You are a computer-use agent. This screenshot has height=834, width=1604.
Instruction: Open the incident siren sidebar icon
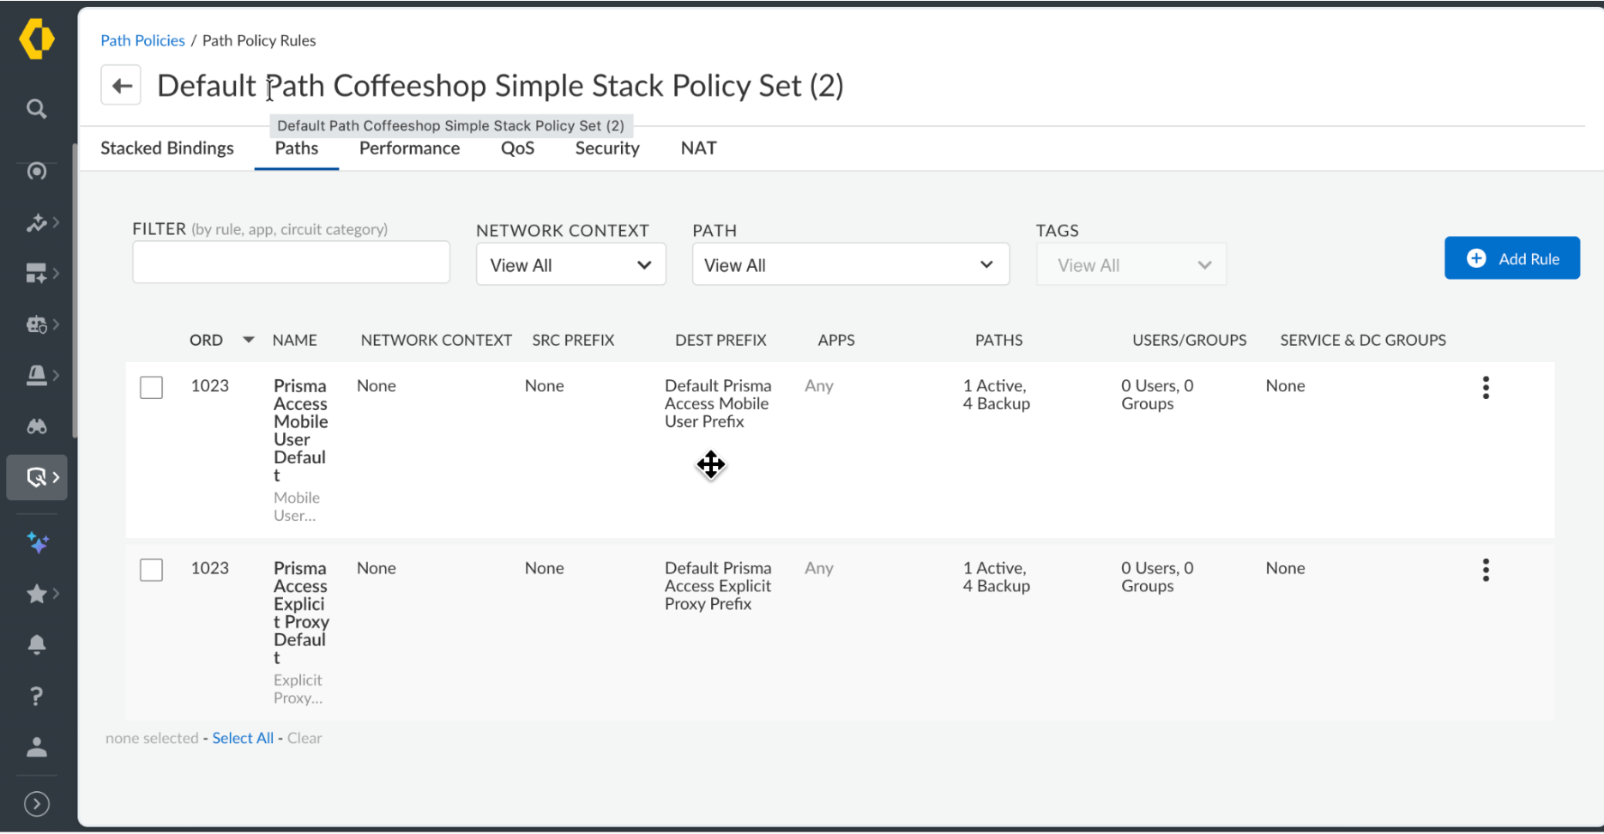tap(36, 375)
